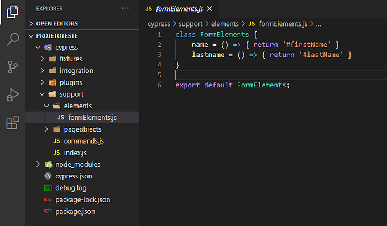Collapse the support folder chevron
Viewport: 387px width, 226px height.
(x=42, y=94)
